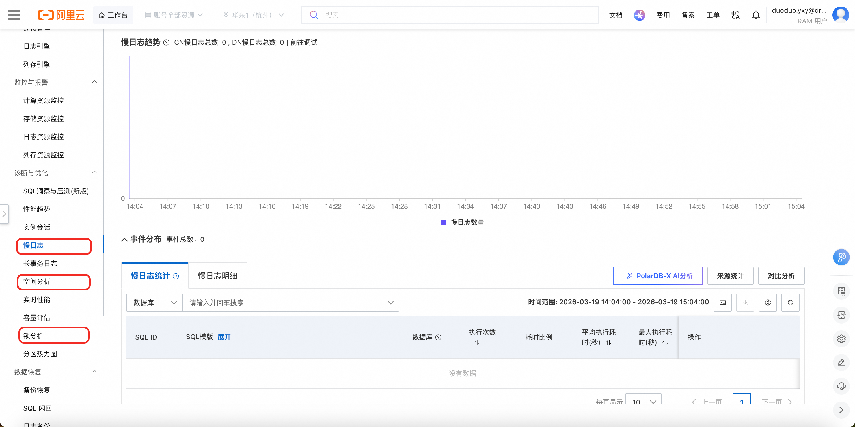
Task: Click the headset support icon
Action: coord(841,386)
